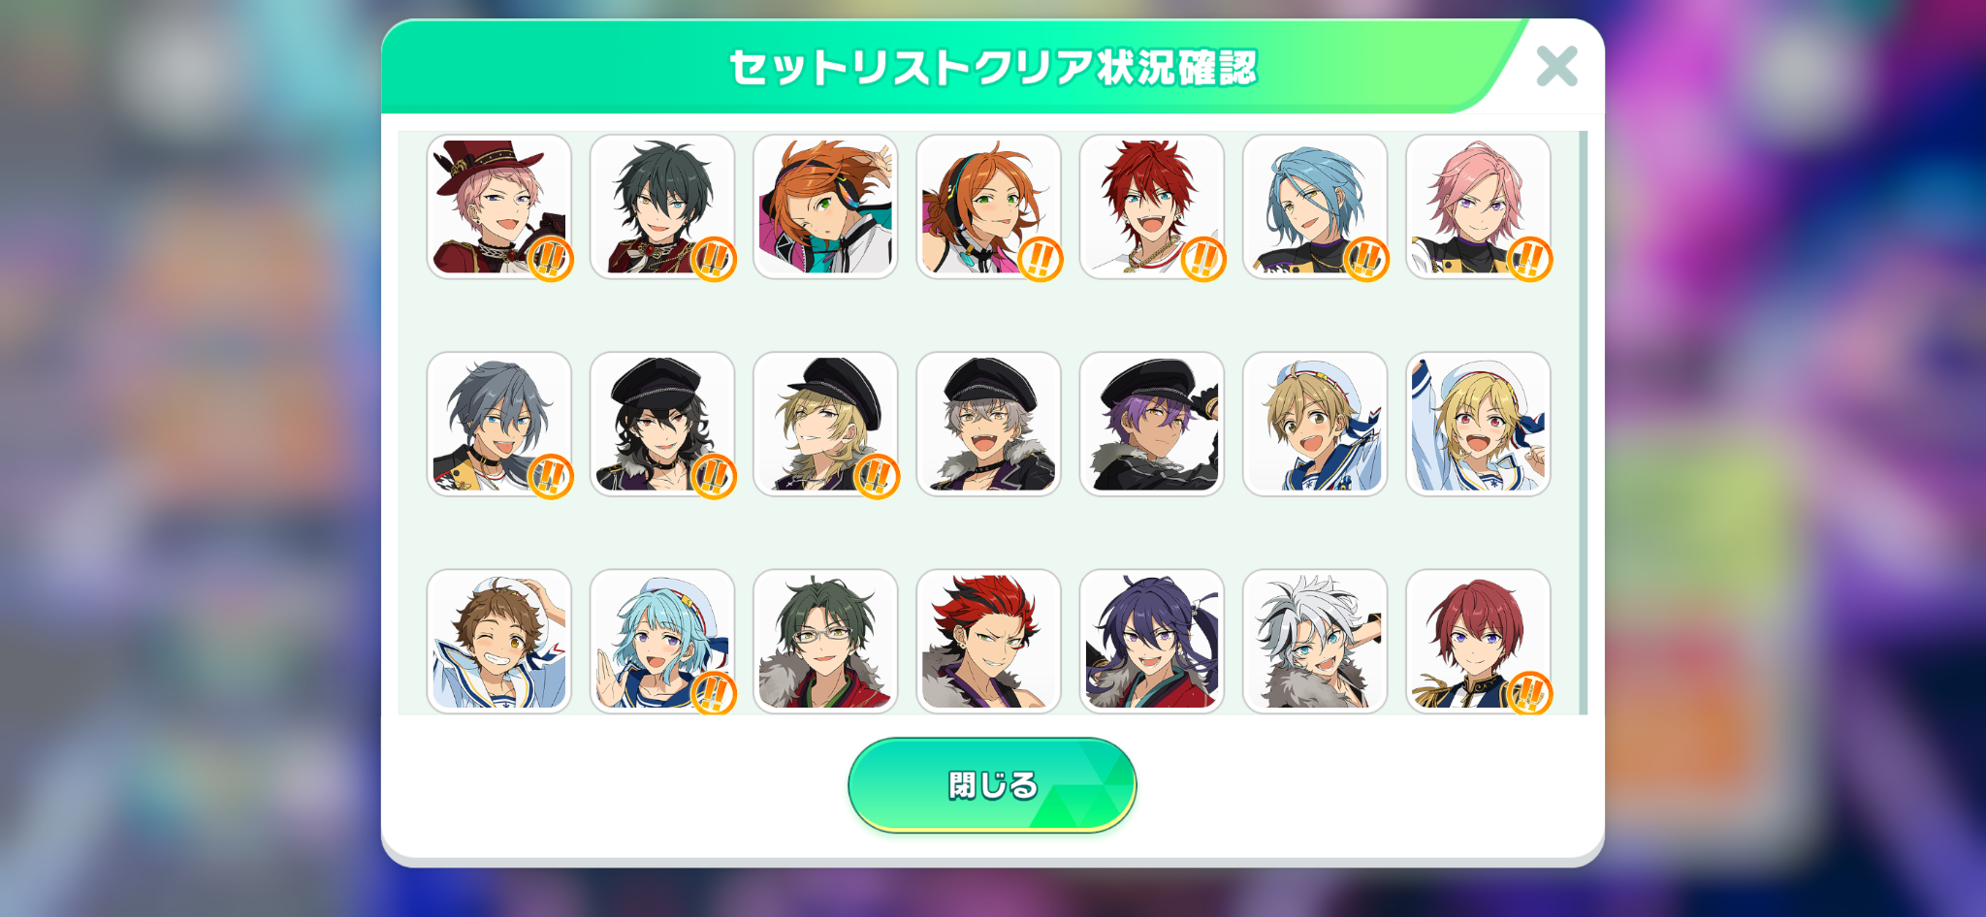Click exclamation badge on blond character with black cap

coord(877,476)
